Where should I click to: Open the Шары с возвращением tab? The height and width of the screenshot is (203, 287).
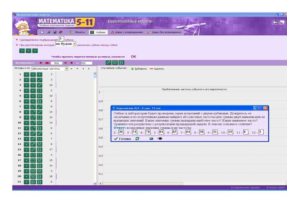tap(127, 32)
